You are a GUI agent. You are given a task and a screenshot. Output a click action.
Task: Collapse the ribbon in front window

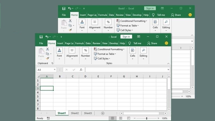pyautogui.click(x=169, y=63)
